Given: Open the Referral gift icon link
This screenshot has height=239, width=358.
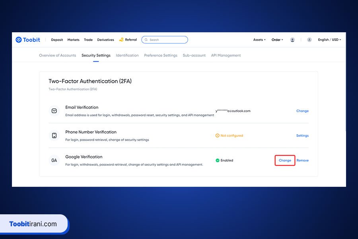Looking at the screenshot, I should [121, 40].
